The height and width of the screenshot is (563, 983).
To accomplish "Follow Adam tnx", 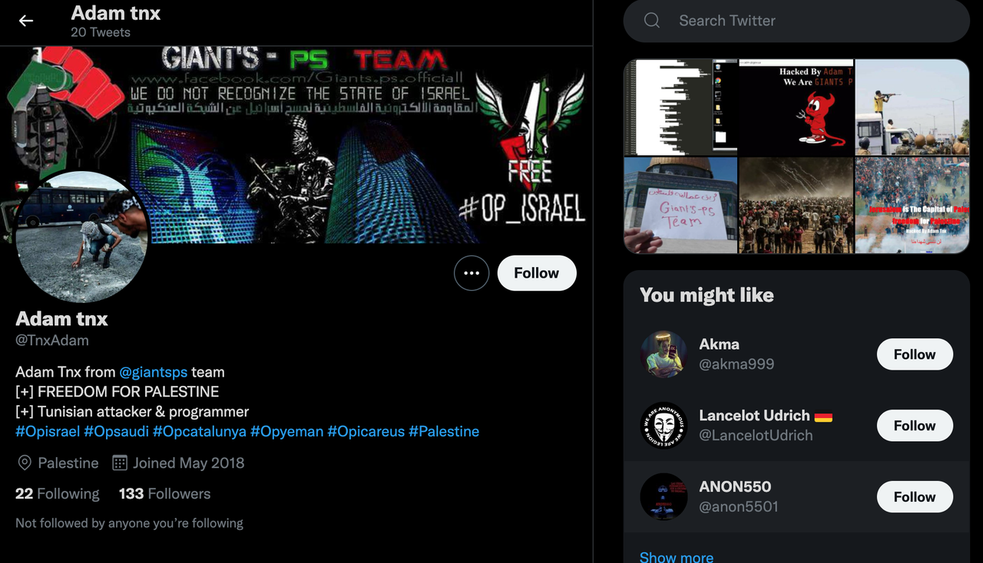I will click(537, 273).
